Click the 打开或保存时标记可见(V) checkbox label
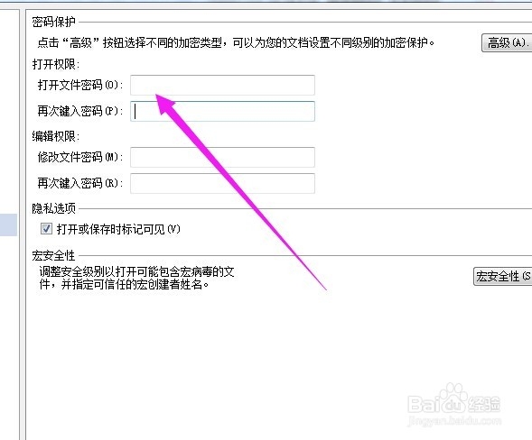The width and height of the screenshot is (532, 440). [118, 229]
